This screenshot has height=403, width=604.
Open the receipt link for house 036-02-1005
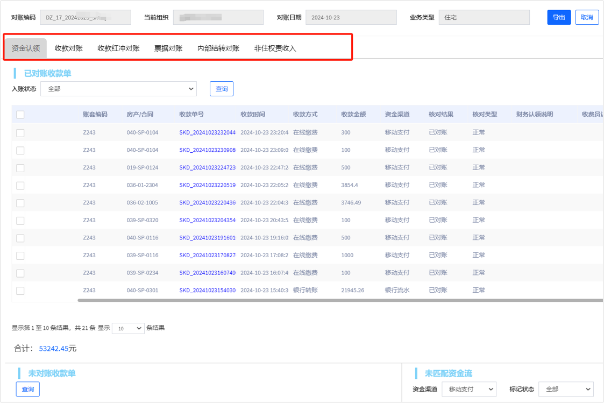click(208, 203)
